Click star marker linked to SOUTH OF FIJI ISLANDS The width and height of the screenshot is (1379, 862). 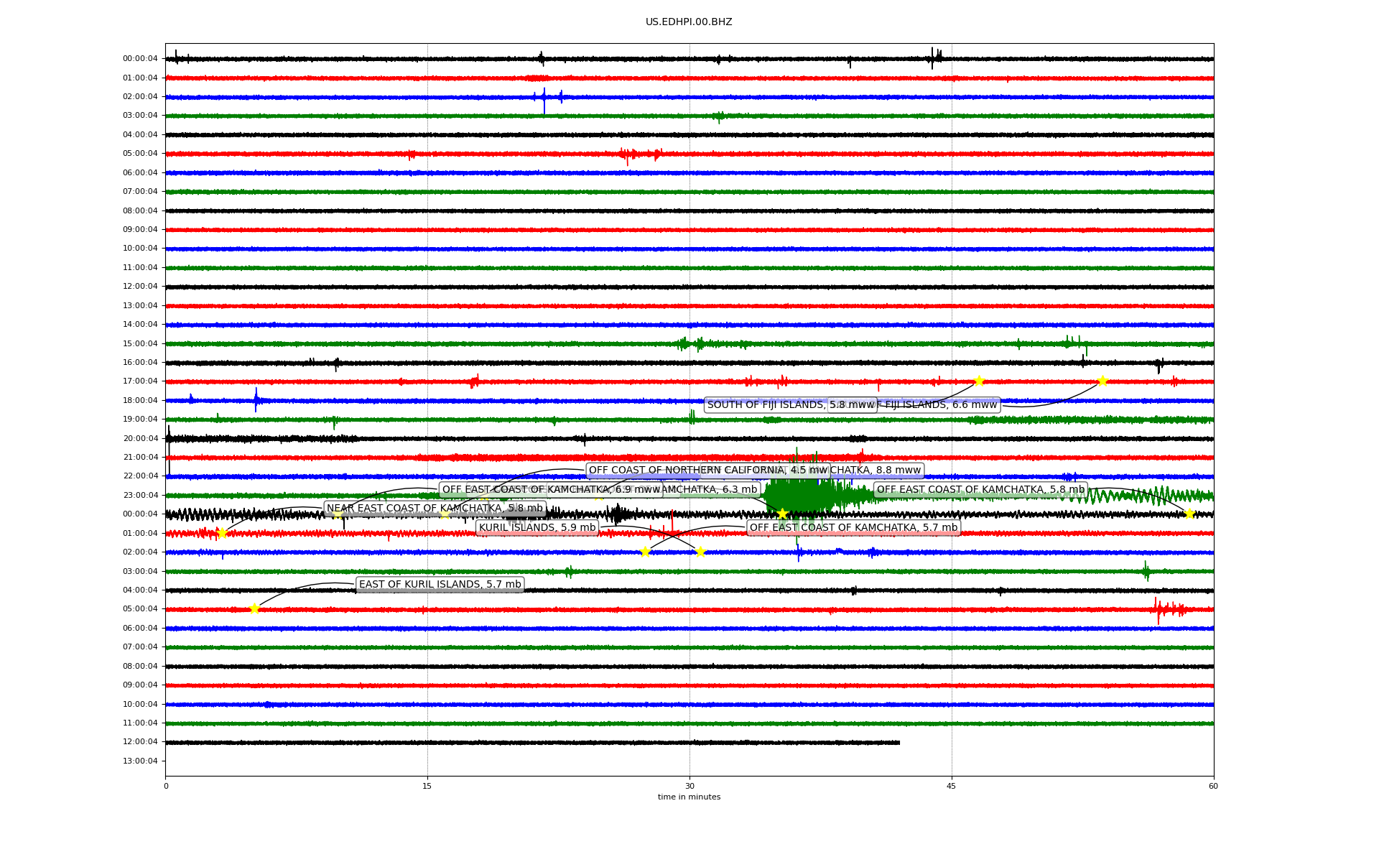(978, 381)
